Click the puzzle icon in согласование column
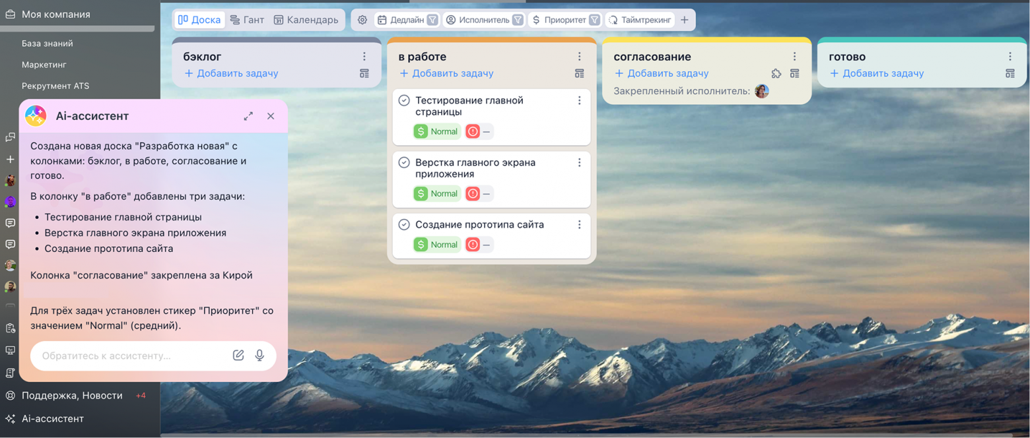This screenshot has width=1030, height=438. [x=776, y=74]
